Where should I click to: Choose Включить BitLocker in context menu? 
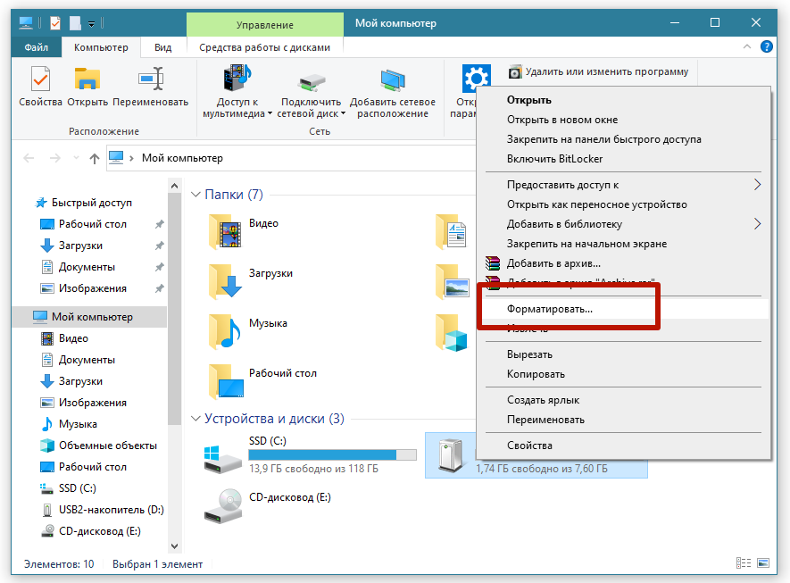point(624,159)
